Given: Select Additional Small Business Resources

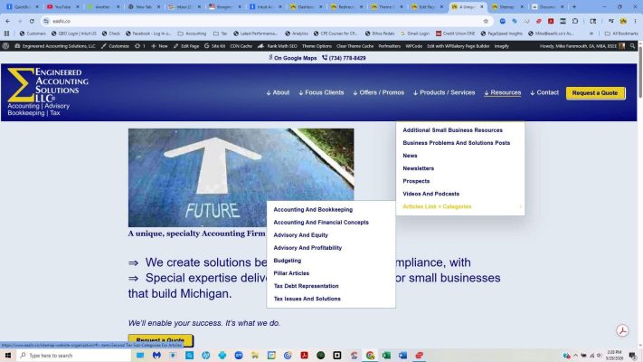Looking at the screenshot, I should click(452, 130).
